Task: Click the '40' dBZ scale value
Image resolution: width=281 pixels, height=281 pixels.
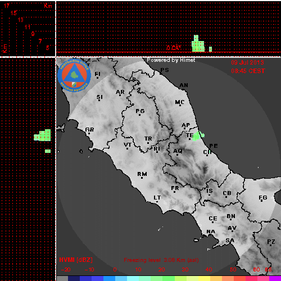Action: click(209, 270)
